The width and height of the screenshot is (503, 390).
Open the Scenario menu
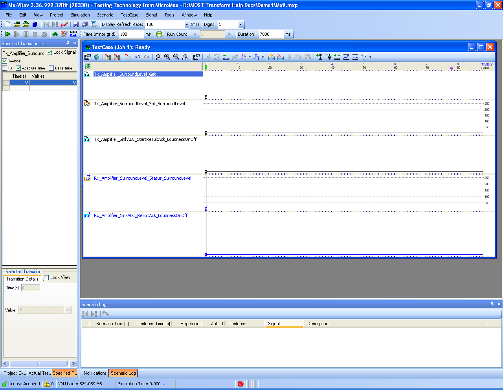105,15
